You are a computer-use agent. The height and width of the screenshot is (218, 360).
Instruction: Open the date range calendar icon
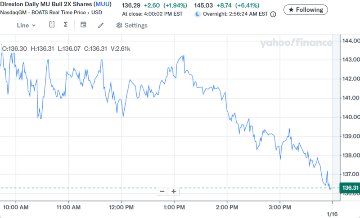tap(83, 25)
